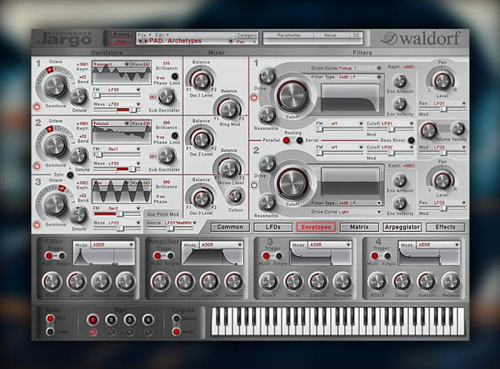Click the red Edit button under Browse
The width and height of the screenshot is (500, 369).
pyautogui.click(x=121, y=42)
